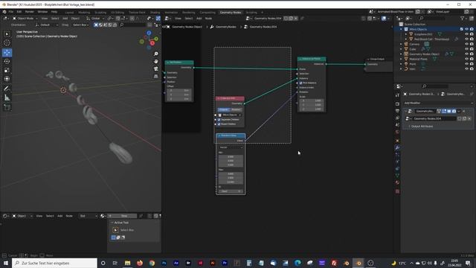Open the Global transform orientation dropdown
The image size is (476, 268).
click(x=95, y=19)
